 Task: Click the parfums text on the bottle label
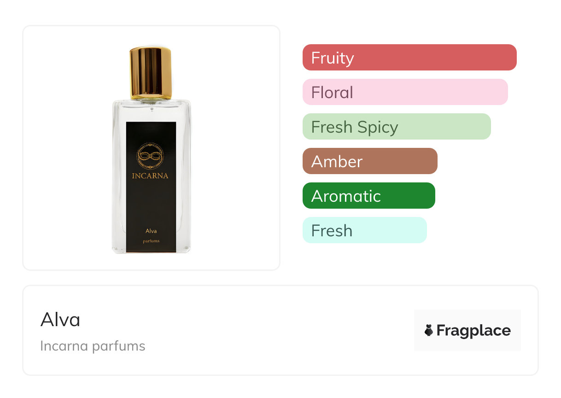pyautogui.click(x=151, y=241)
